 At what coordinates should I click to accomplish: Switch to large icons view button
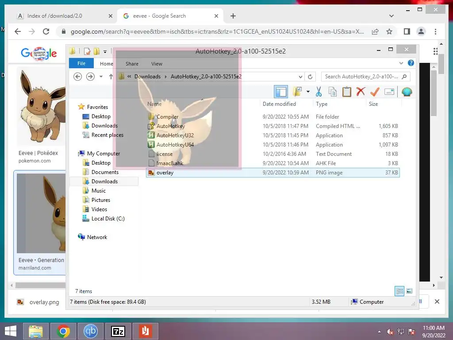pyautogui.click(x=409, y=291)
